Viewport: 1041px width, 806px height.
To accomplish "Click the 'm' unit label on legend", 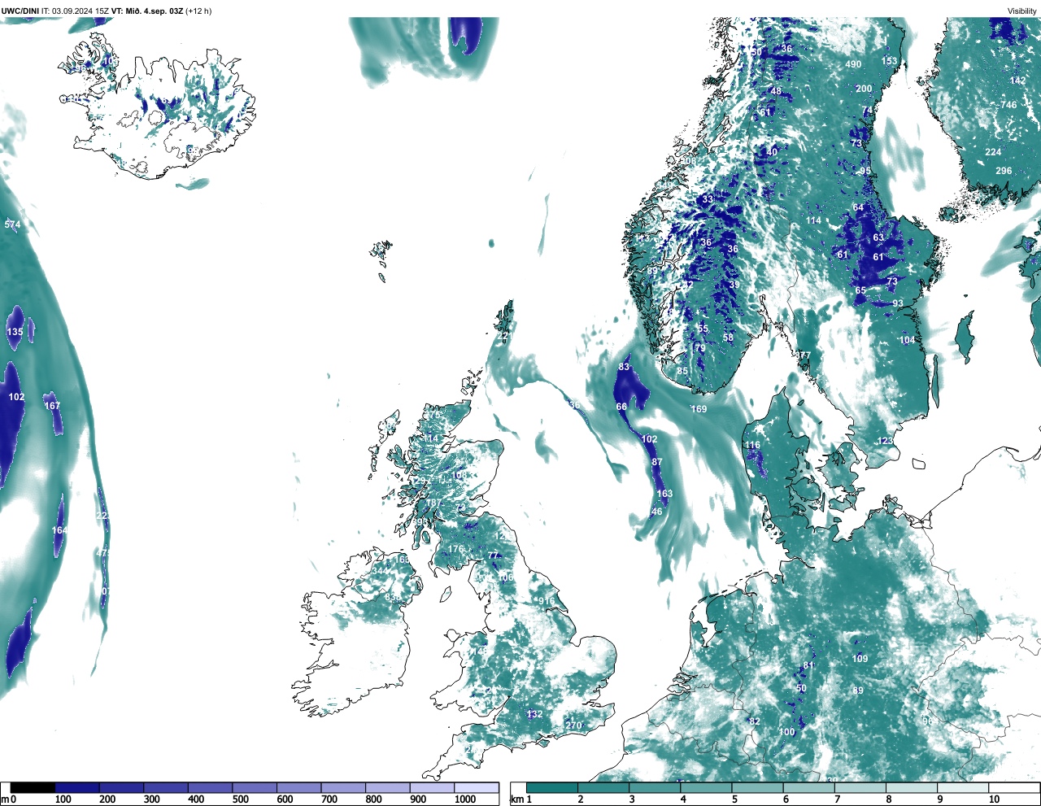I will 4,799.
